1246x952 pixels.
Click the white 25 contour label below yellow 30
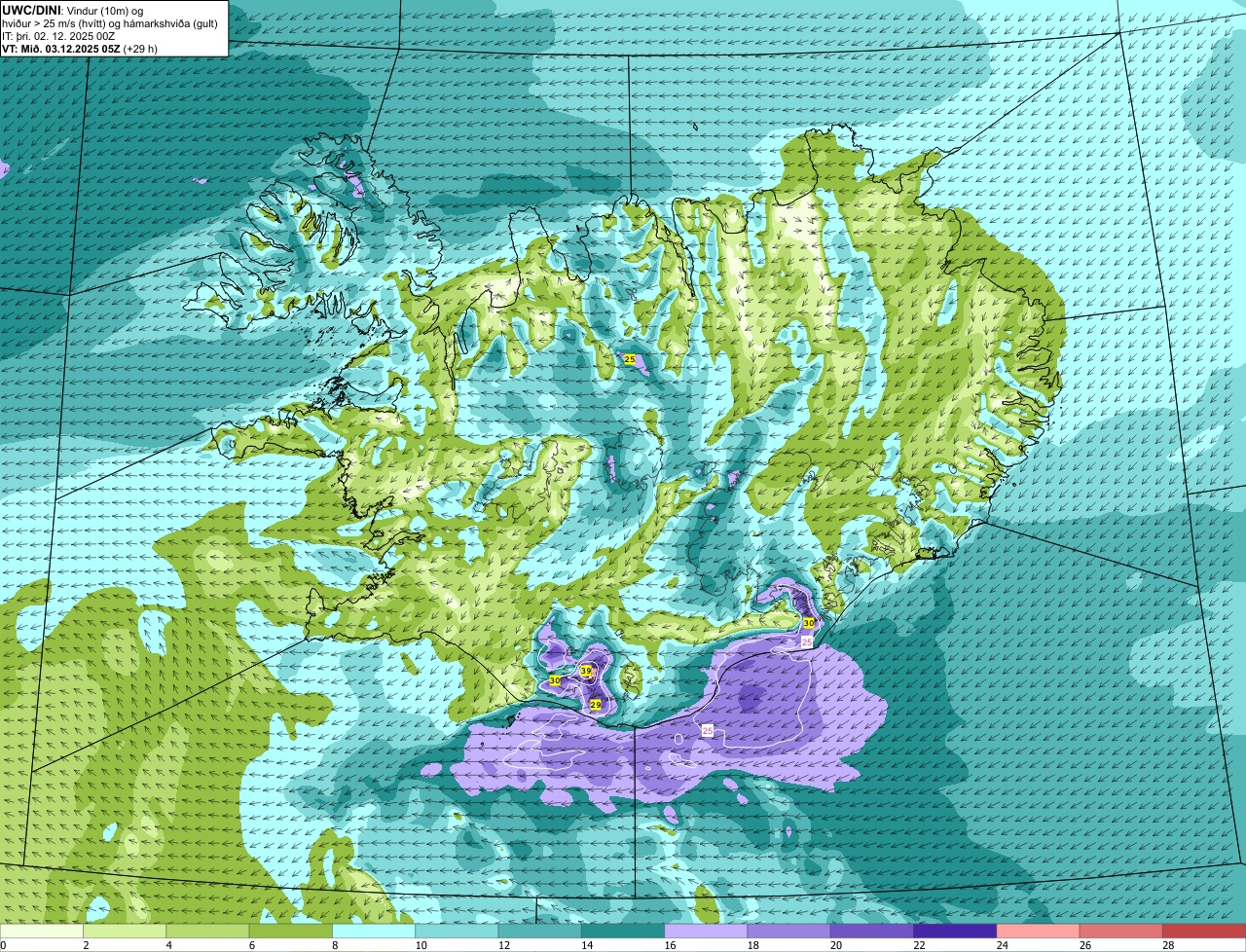click(x=806, y=642)
